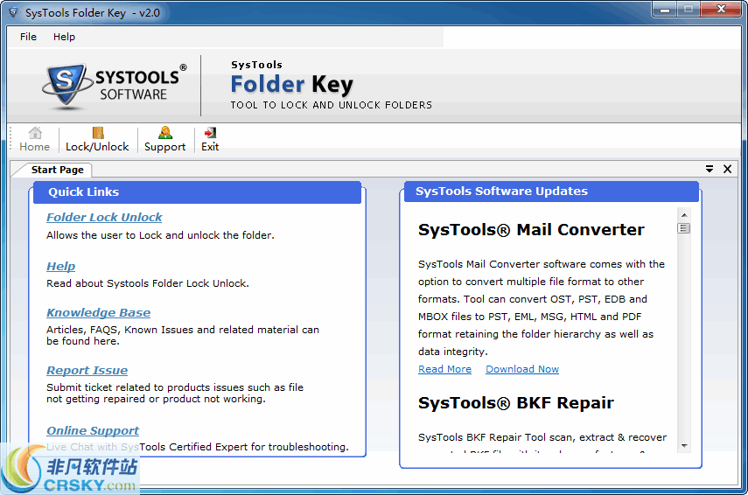
Task: Click the Exit toolbar icon
Action: [210, 139]
